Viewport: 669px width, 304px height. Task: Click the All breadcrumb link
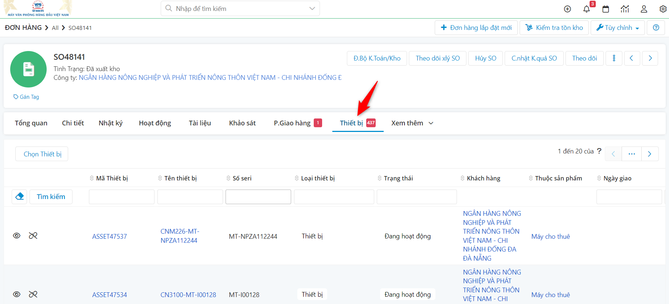tap(55, 28)
